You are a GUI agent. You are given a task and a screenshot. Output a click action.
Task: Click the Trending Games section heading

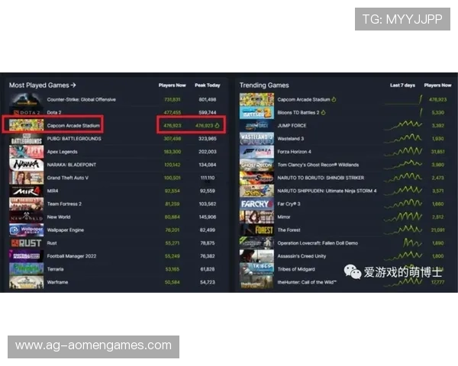[x=264, y=85]
